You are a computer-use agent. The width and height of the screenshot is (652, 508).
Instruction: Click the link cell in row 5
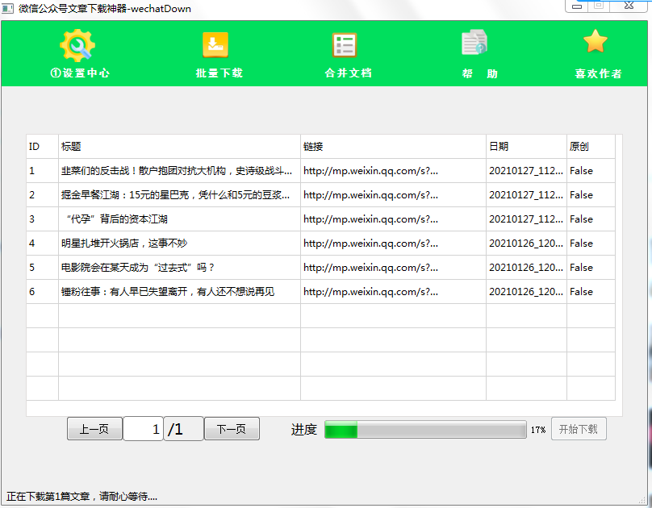click(x=393, y=267)
